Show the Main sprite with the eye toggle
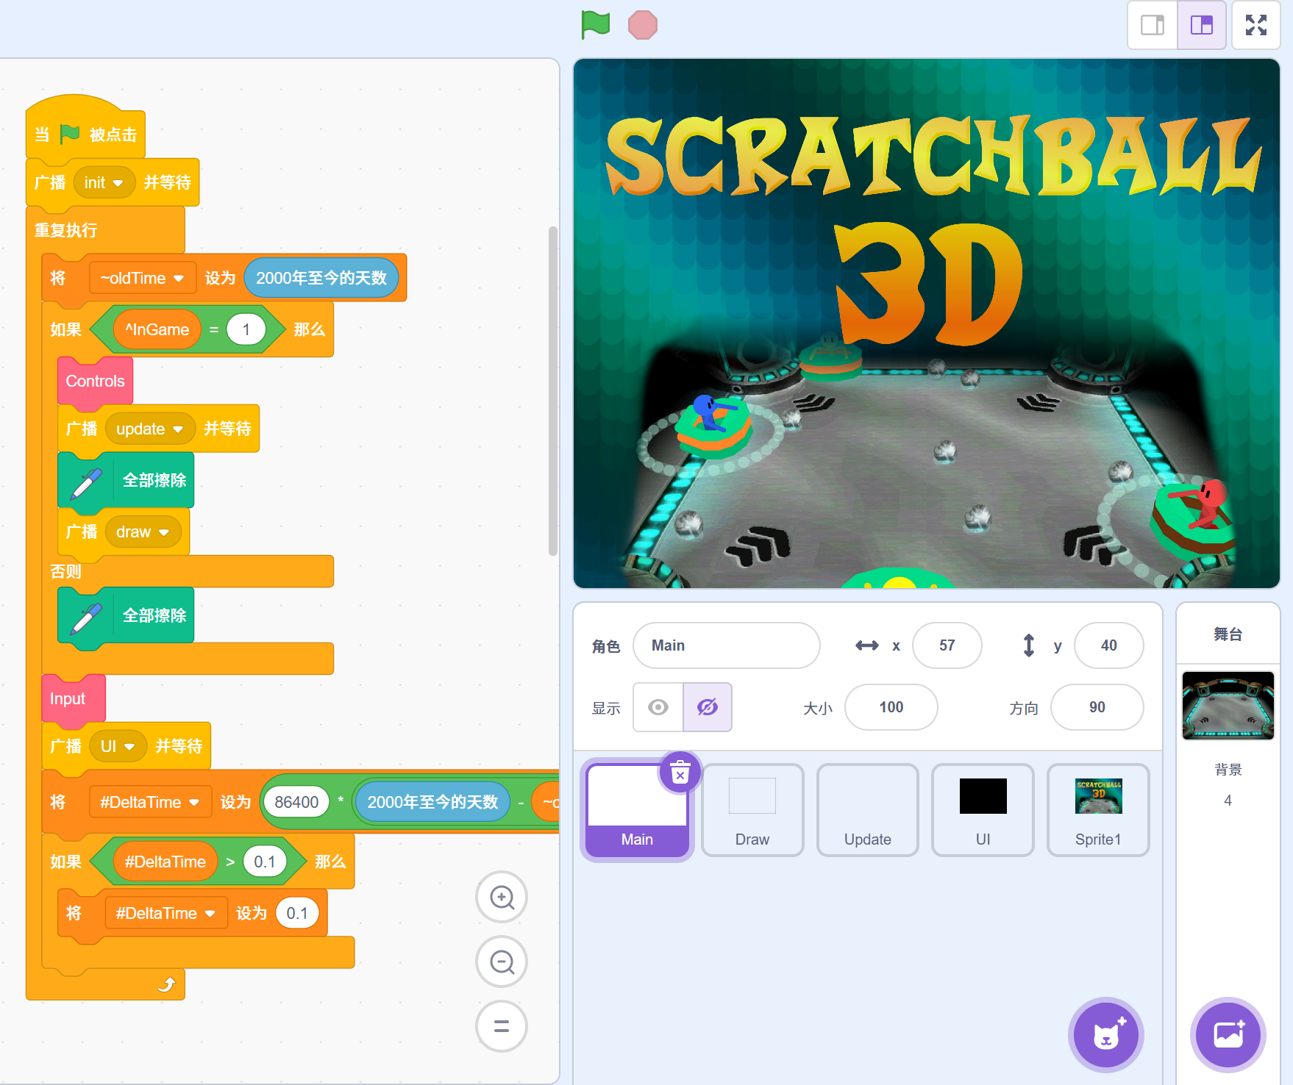 (x=658, y=707)
